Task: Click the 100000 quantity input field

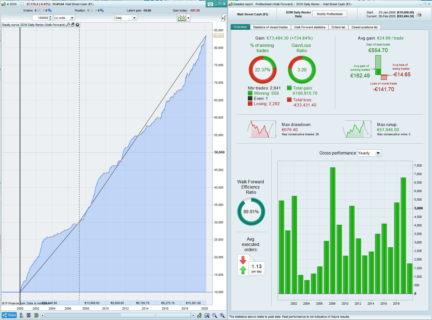Action: coord(41,18)
